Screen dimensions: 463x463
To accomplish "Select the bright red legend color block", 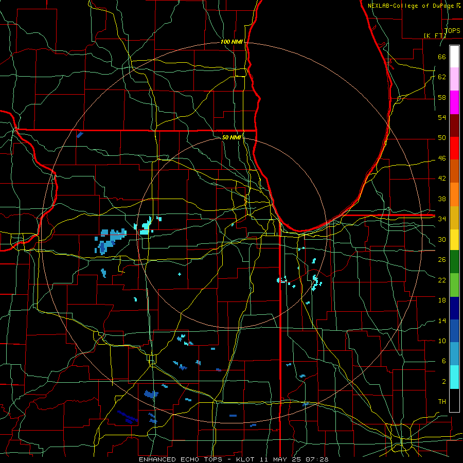I will [454, 148].
